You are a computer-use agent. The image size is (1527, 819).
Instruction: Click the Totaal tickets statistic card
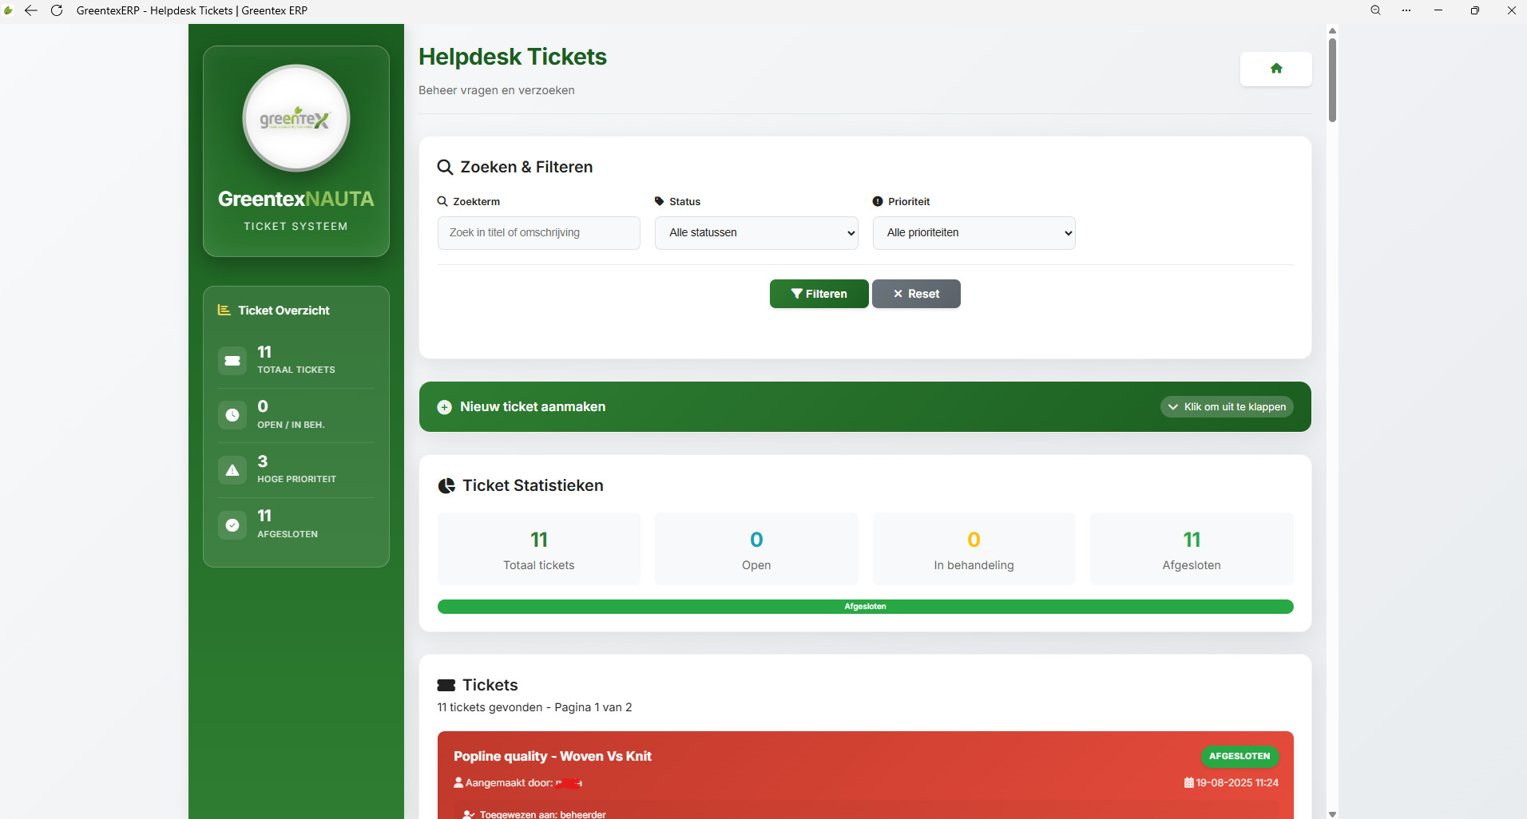[539, 549]
